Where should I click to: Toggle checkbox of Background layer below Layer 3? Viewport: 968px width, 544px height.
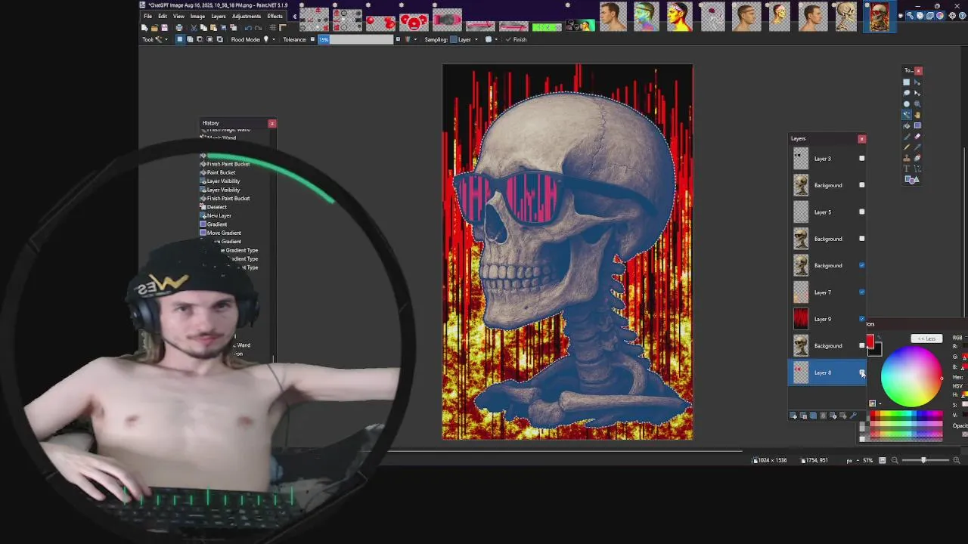click(862, 185)
